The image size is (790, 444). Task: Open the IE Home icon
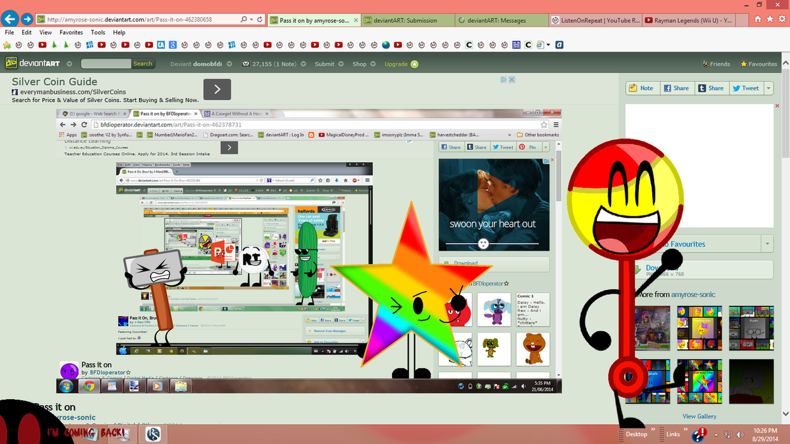tap(758, 20)
